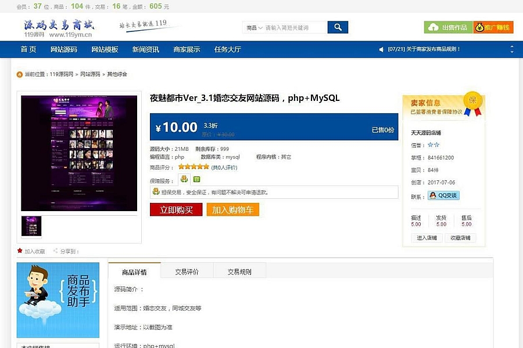
Task: Open the 网站模板 navigation item
Action: coord(105,50)
